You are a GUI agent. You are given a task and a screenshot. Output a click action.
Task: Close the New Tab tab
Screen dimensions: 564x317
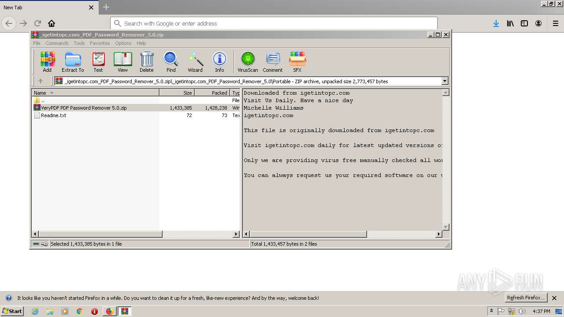click(x=91, y=7)
